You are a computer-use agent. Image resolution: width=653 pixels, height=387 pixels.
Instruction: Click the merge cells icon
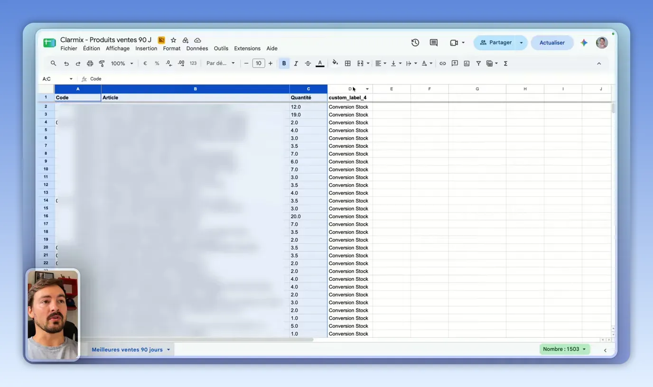[x=360, y=64]
